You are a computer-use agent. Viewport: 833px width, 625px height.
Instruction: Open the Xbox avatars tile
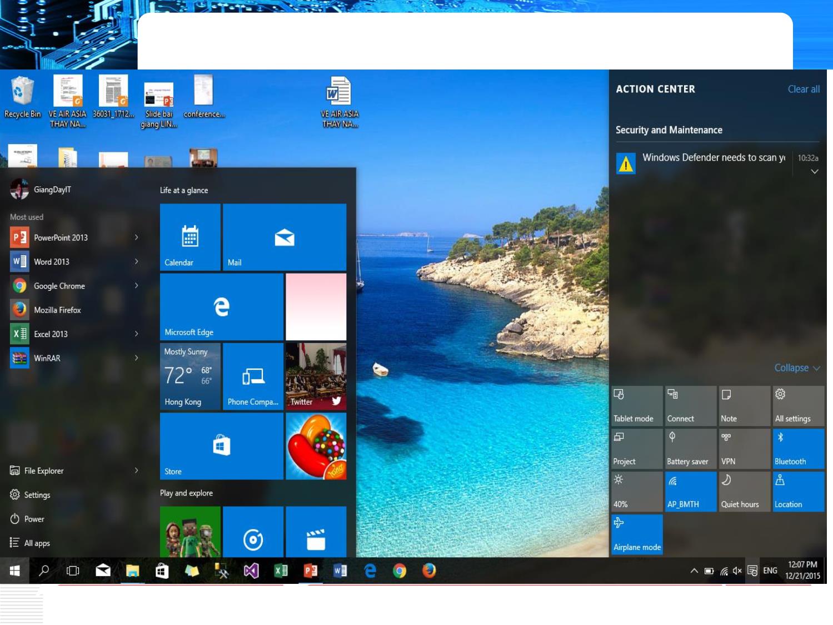[190, 532]
